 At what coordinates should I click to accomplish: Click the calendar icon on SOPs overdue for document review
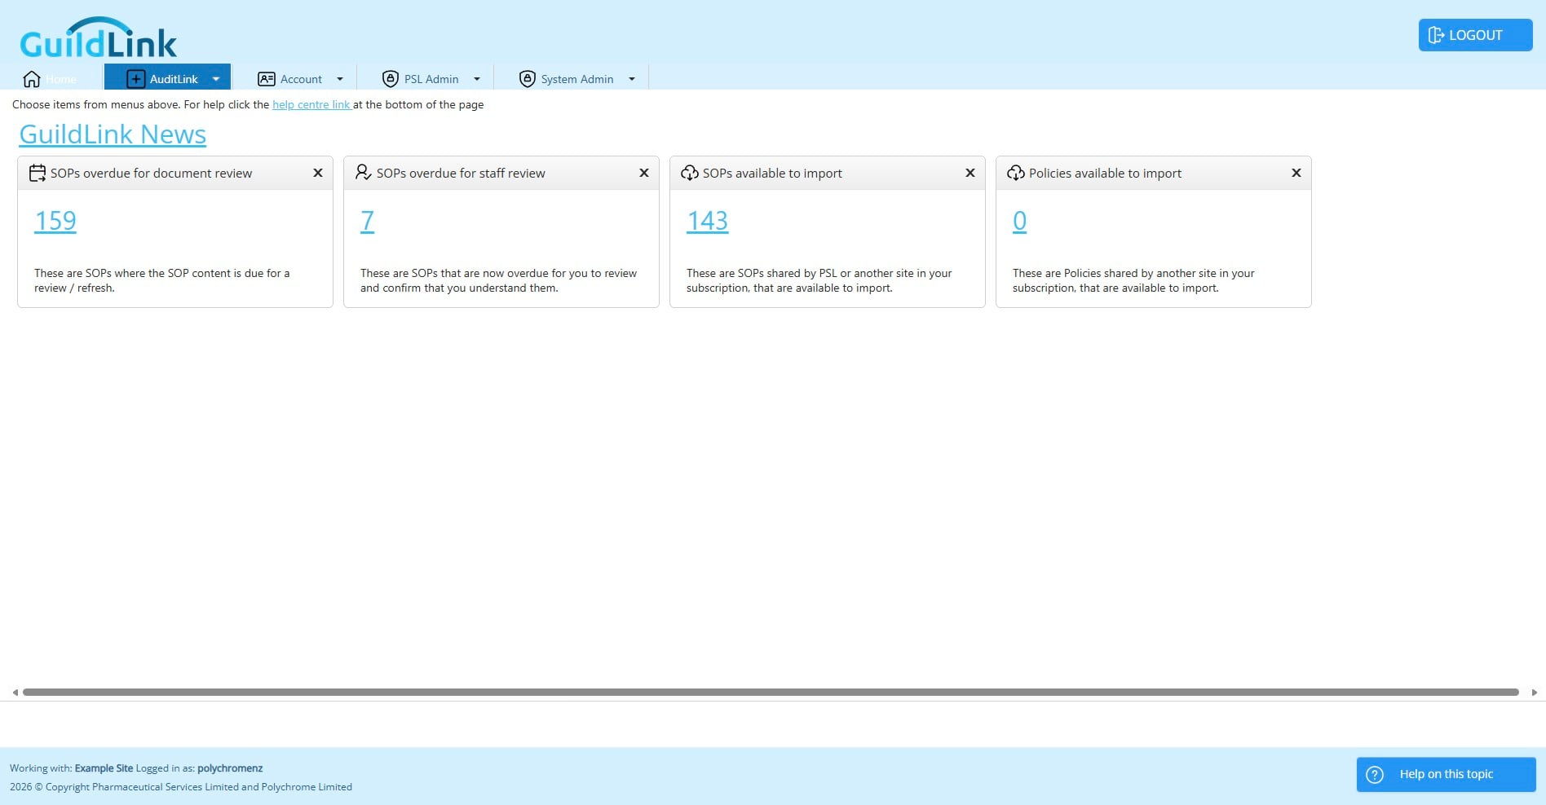(x=38, y=173)
